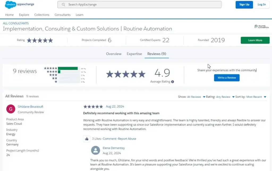Follow the ALL CONSULTANTS breadcrumb link
272x171 pixels.
(x=16, y=23)
